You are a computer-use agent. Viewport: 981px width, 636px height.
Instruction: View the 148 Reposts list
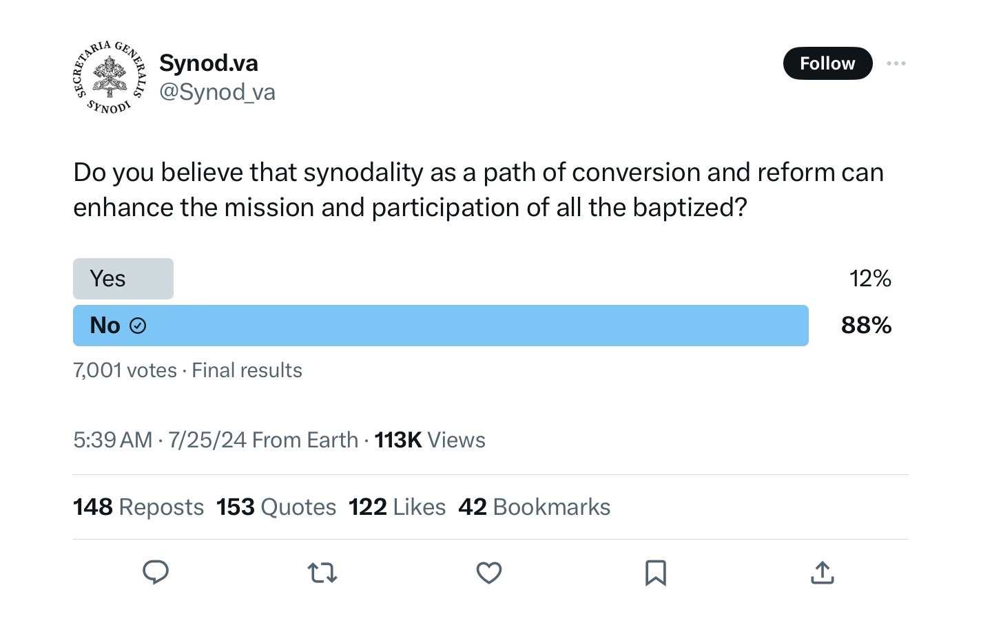tap(138, 507)
